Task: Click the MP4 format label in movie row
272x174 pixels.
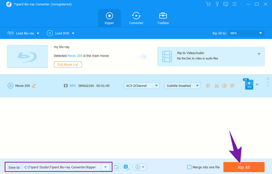Action: pyautogui.click(x=73, y=86)
